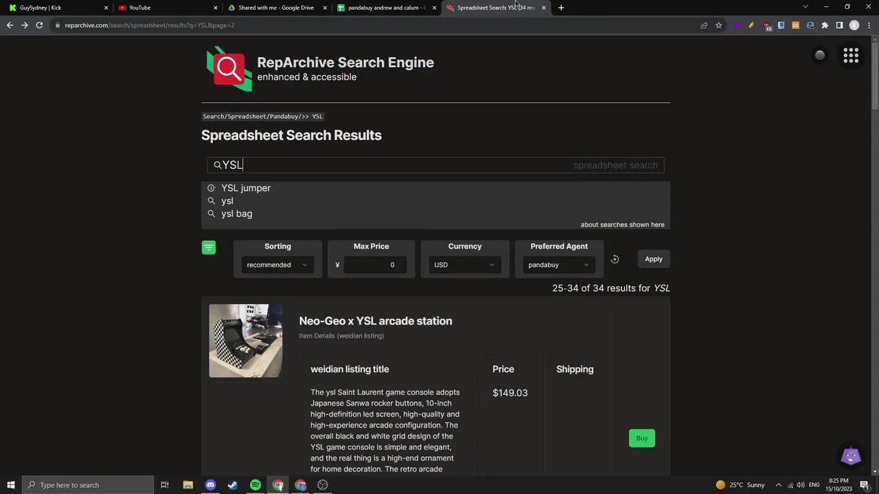
Task: Open OBS Studio from the taskbar
Action: click(323, 485)
